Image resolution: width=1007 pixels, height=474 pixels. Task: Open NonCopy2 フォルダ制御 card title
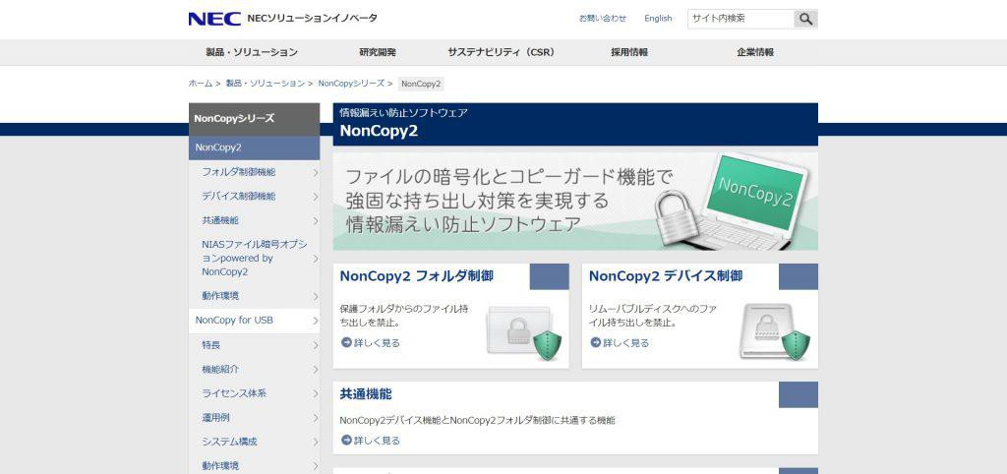tap(416, 276)
